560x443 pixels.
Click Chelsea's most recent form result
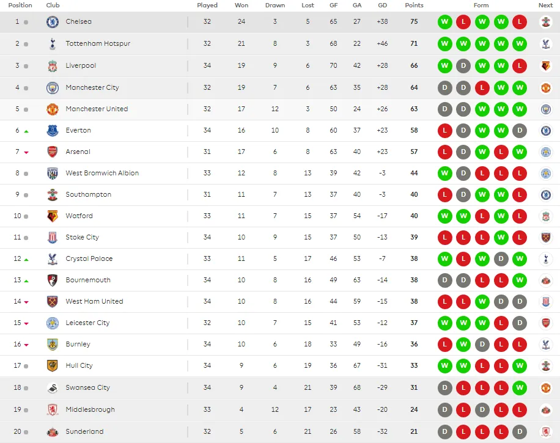point(520,22)
